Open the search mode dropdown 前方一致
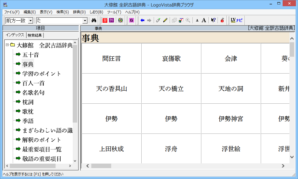 coord(30,20)
